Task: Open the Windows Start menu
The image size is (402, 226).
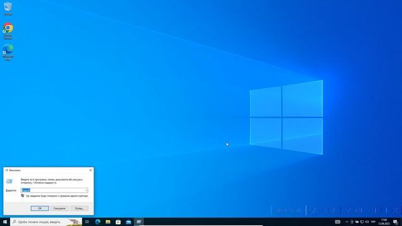Action: coord(5,222)
